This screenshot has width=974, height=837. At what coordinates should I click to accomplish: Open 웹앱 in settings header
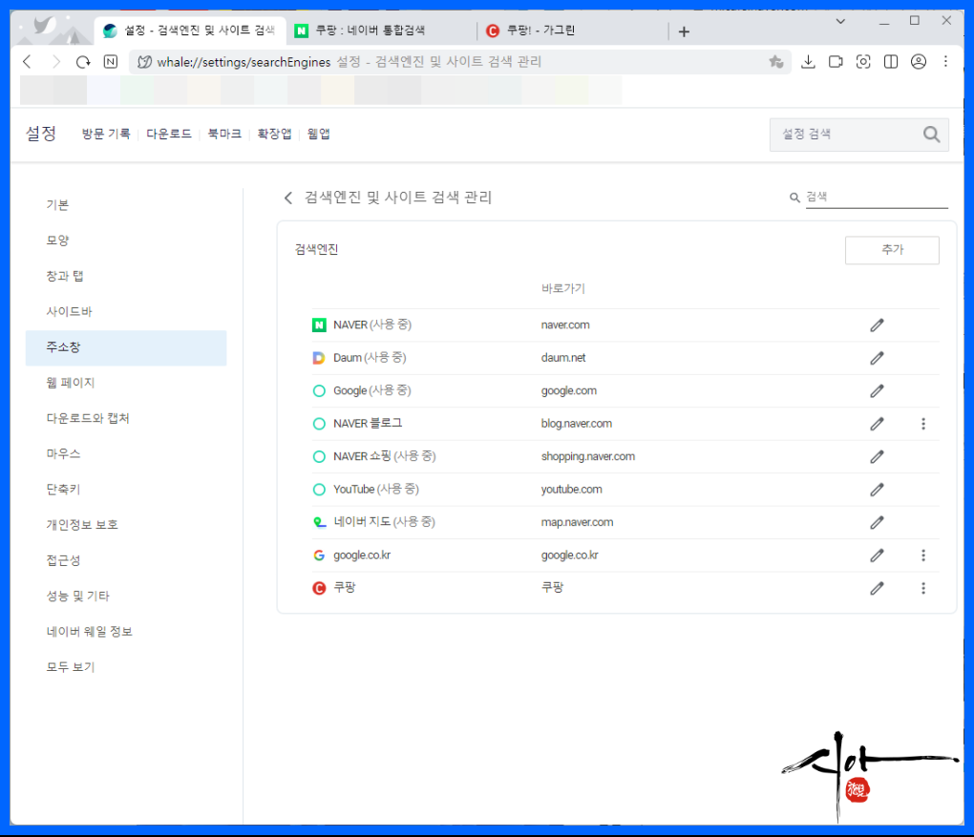tap(318, 135)
